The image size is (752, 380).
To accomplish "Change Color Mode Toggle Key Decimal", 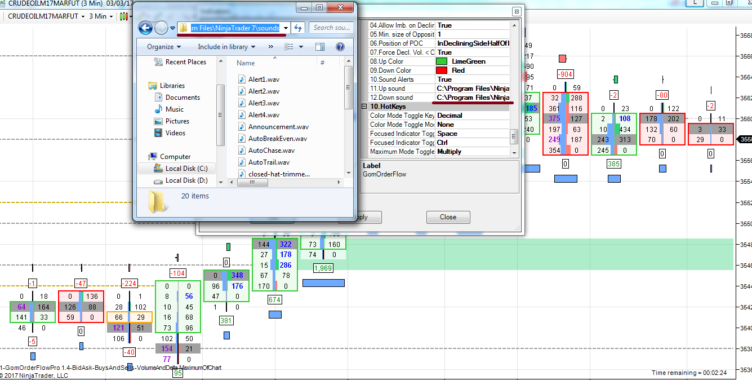I will (x=472, y=116).
